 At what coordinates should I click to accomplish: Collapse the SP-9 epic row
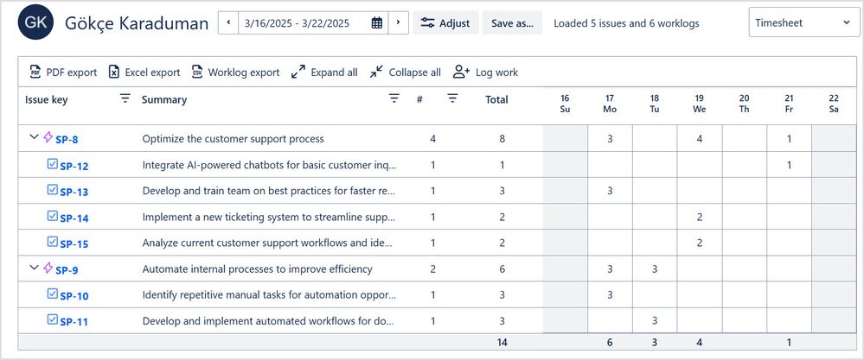point(35,268)
